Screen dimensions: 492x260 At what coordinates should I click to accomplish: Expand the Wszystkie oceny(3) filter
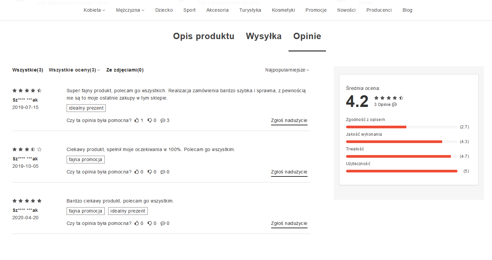pyautogui.click(x=74, y=70)
